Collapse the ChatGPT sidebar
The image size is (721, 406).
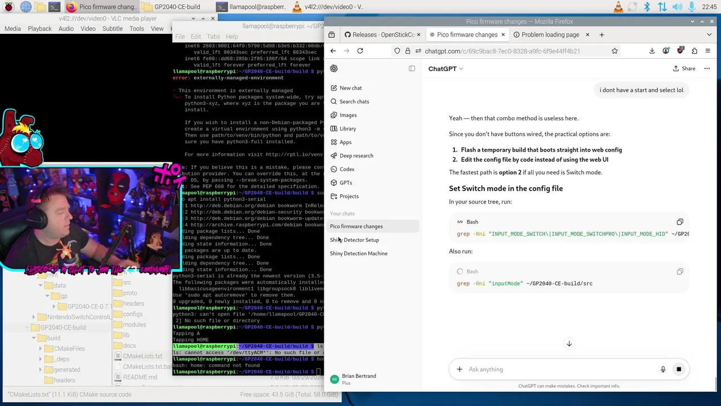coord(412,68)
